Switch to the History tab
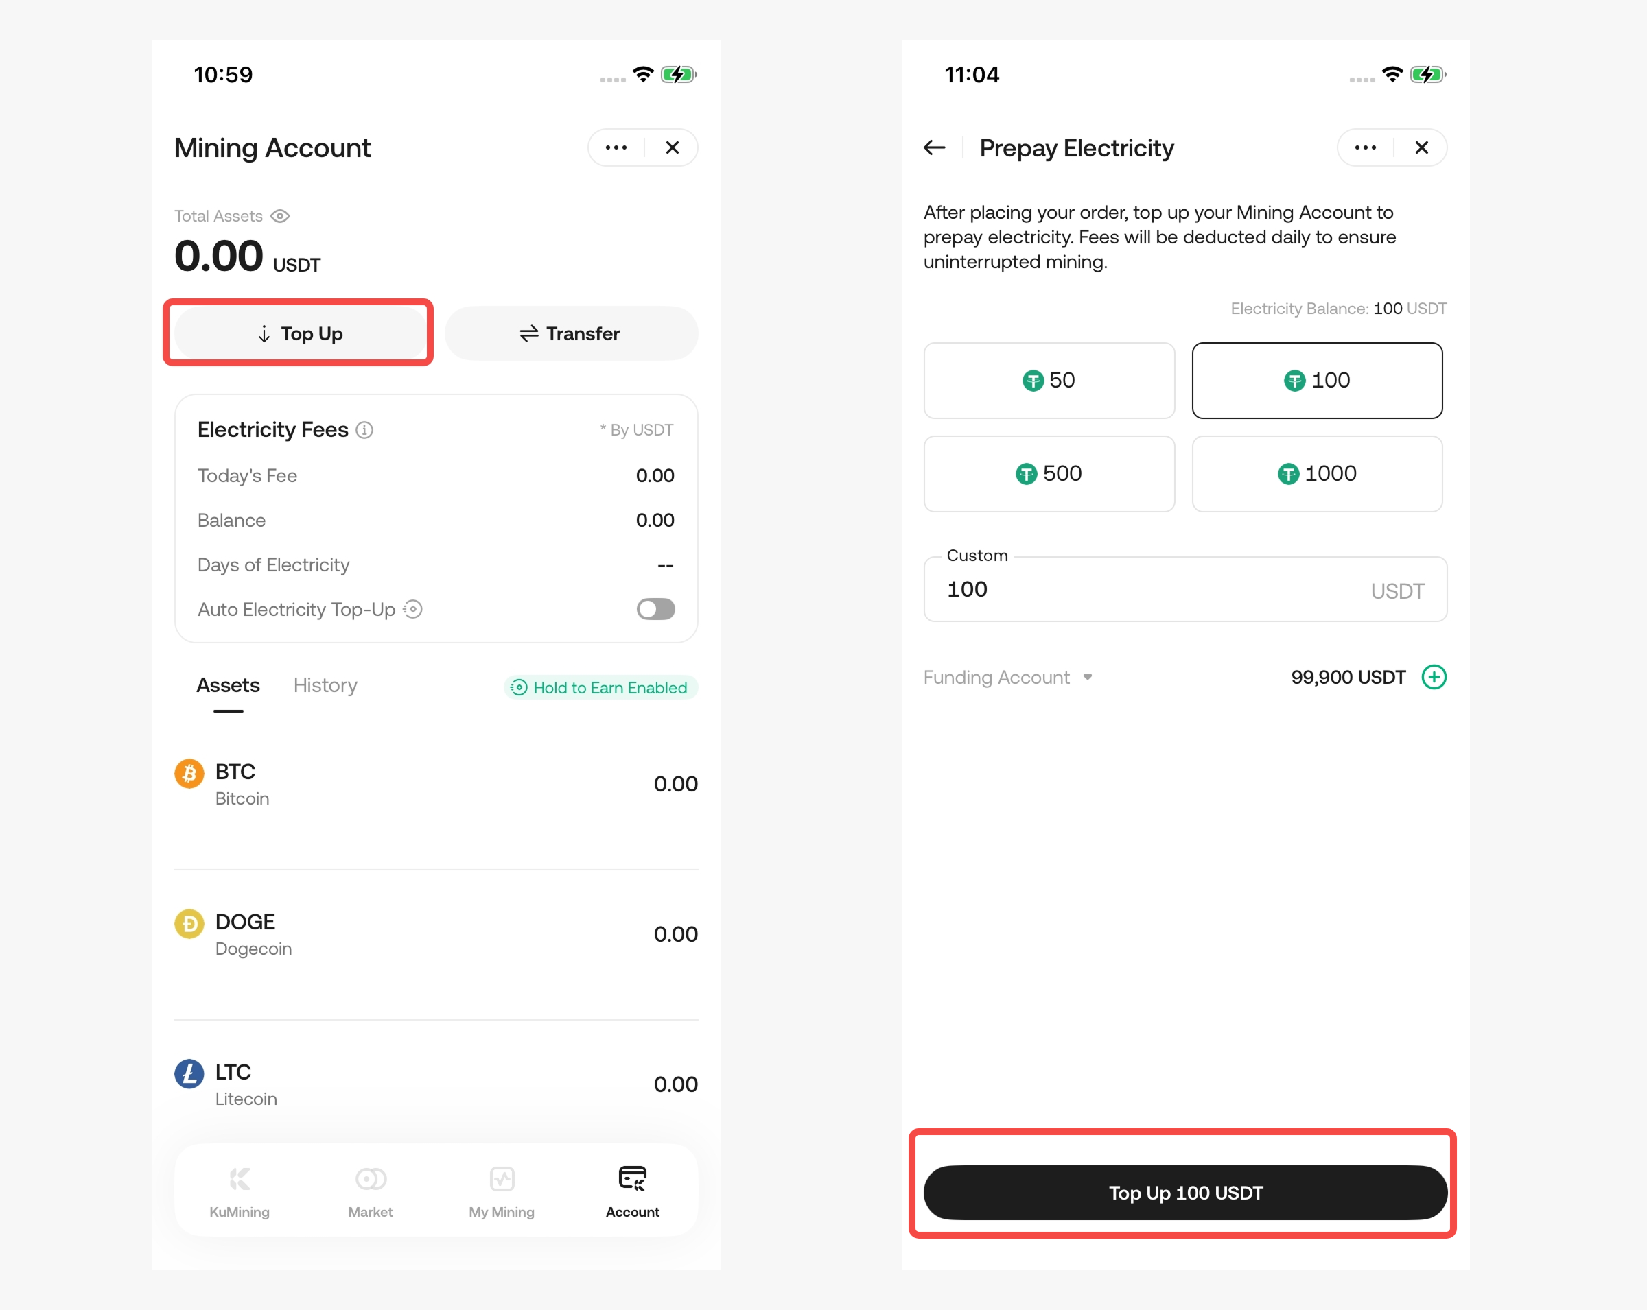The image size is (1647, 1310). point(325,686)
